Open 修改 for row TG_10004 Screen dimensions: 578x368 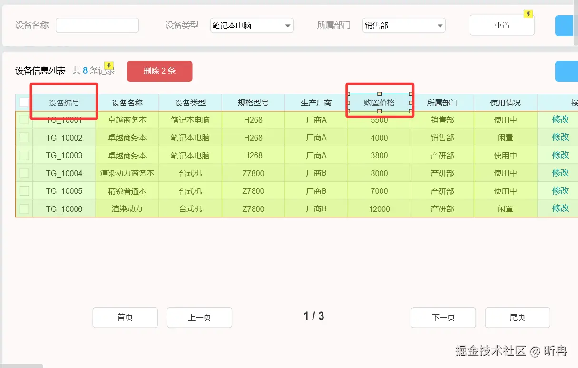pyautogui.click(x=561, y=172)
